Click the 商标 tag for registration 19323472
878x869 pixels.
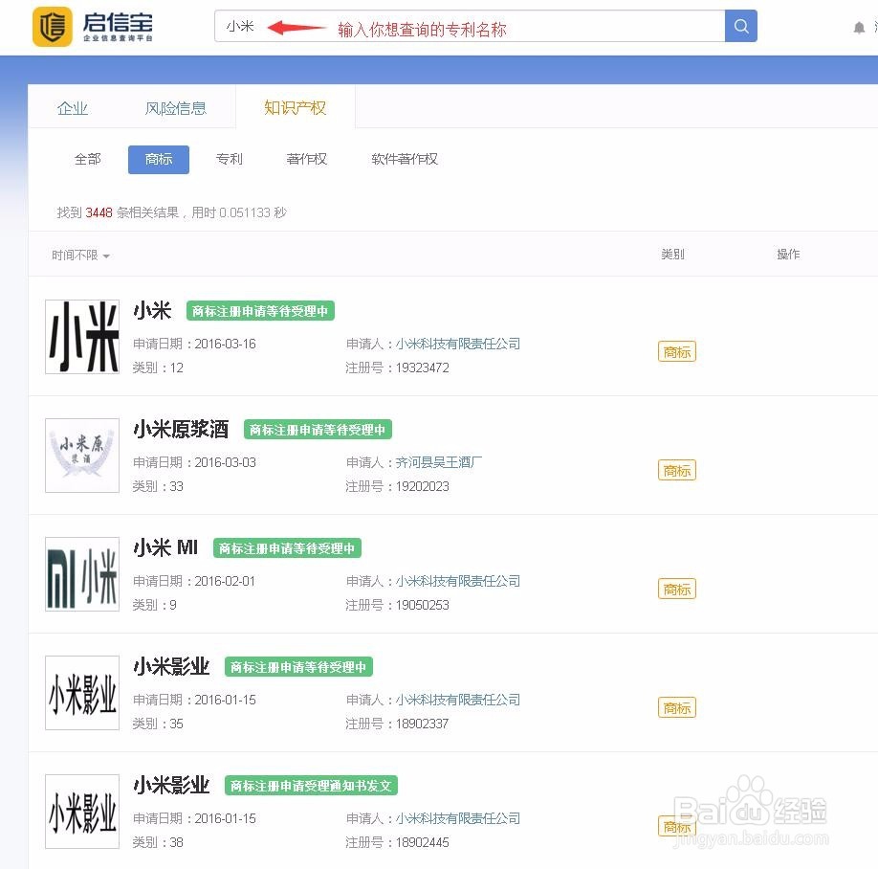point(677,352)
